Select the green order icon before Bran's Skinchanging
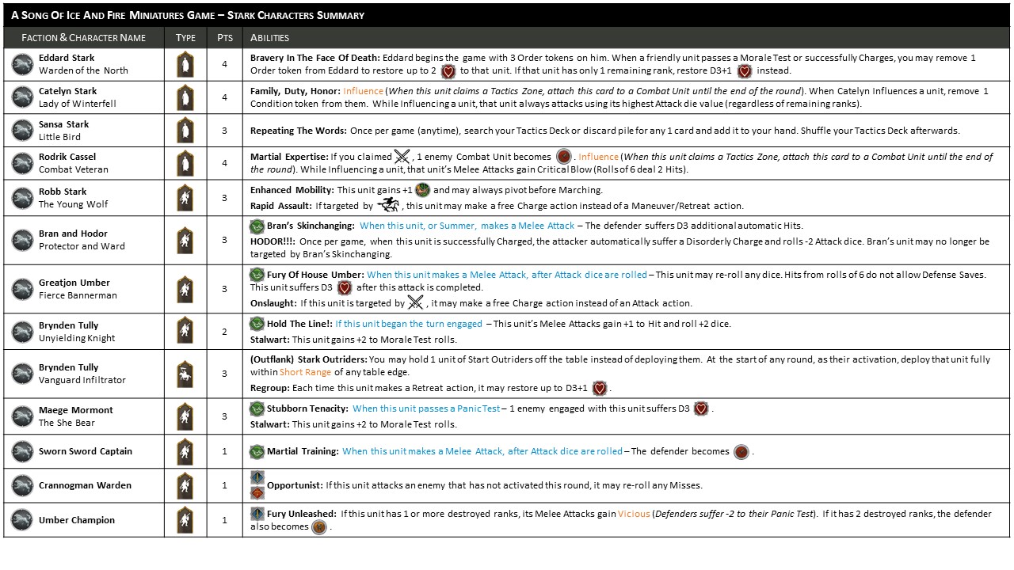 (257, 226)
